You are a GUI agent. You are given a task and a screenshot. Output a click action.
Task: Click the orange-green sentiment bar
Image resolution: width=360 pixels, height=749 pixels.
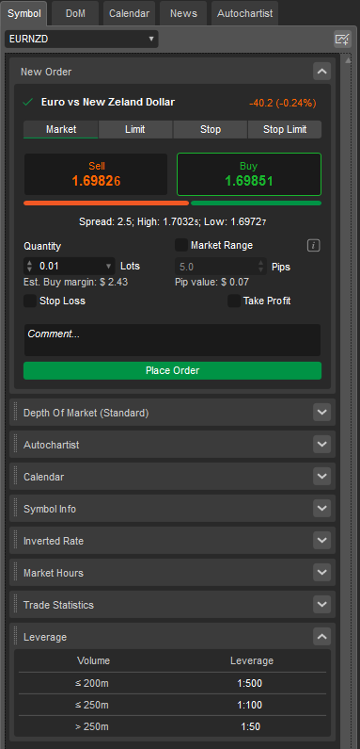pyautogui.click(x=172, y=203)
